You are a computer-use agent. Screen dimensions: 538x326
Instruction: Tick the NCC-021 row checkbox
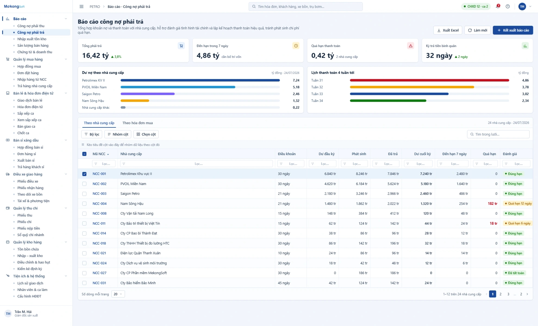tap(84, 253)
